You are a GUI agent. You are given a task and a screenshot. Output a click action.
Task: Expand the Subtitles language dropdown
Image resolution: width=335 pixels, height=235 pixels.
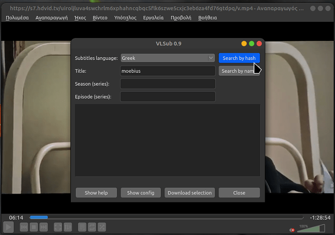pos(167,58)
